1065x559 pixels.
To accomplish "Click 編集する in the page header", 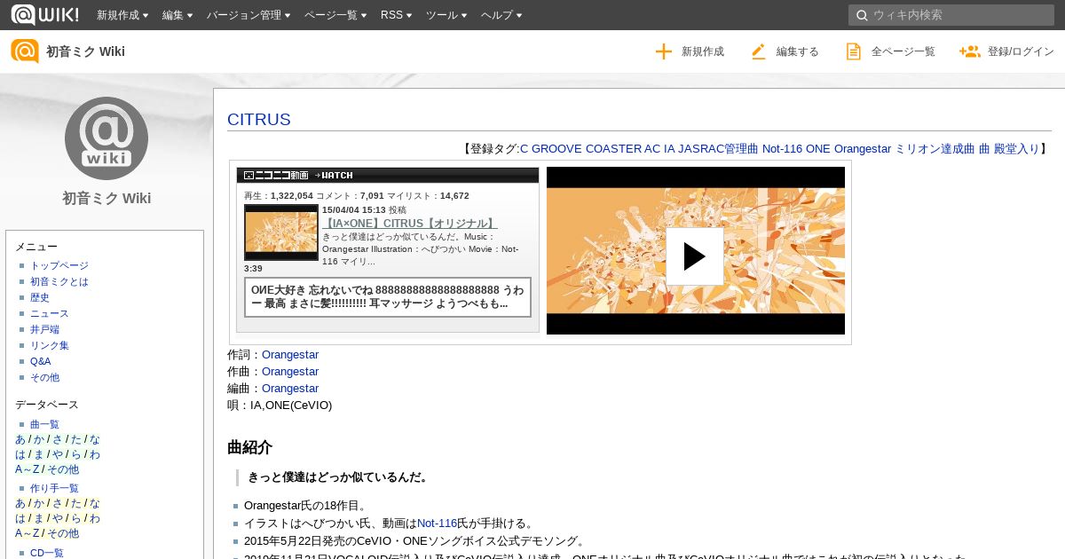I will click(798, 51).
